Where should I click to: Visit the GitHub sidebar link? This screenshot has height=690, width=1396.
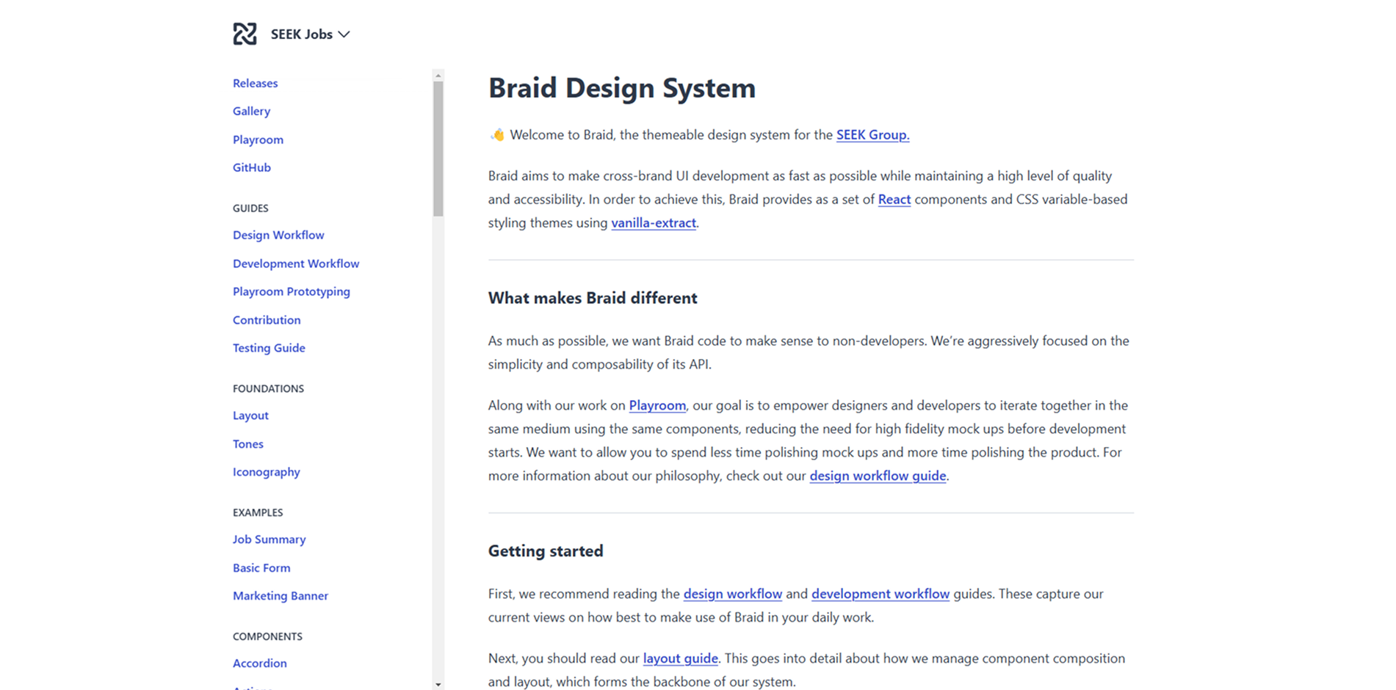tap(251, 167)
